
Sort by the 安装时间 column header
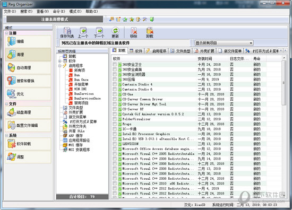click(213, 59)
